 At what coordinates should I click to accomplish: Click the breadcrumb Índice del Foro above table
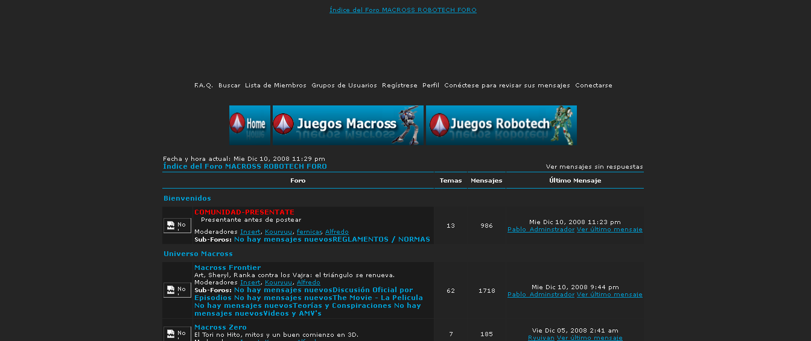click(245, 166)
